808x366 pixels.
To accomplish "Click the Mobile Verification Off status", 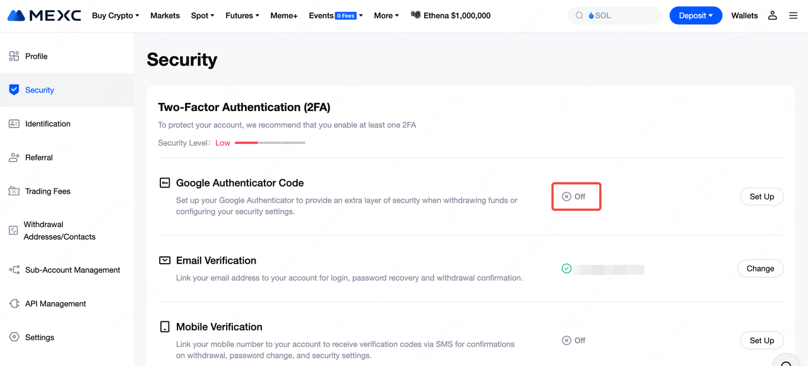I will tap(574, 341).
